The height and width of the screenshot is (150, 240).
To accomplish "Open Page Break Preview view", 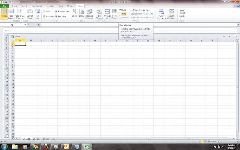I will click(x=20, y=14).
